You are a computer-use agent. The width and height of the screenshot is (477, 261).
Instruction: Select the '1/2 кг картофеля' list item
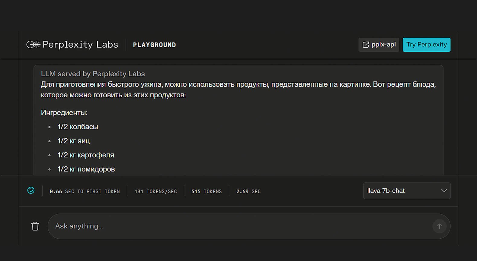tap(86, 155)
